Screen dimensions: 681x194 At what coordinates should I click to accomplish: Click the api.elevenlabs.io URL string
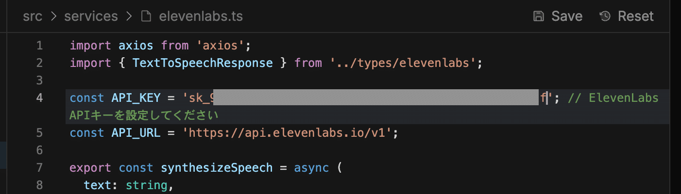(289, 133)
